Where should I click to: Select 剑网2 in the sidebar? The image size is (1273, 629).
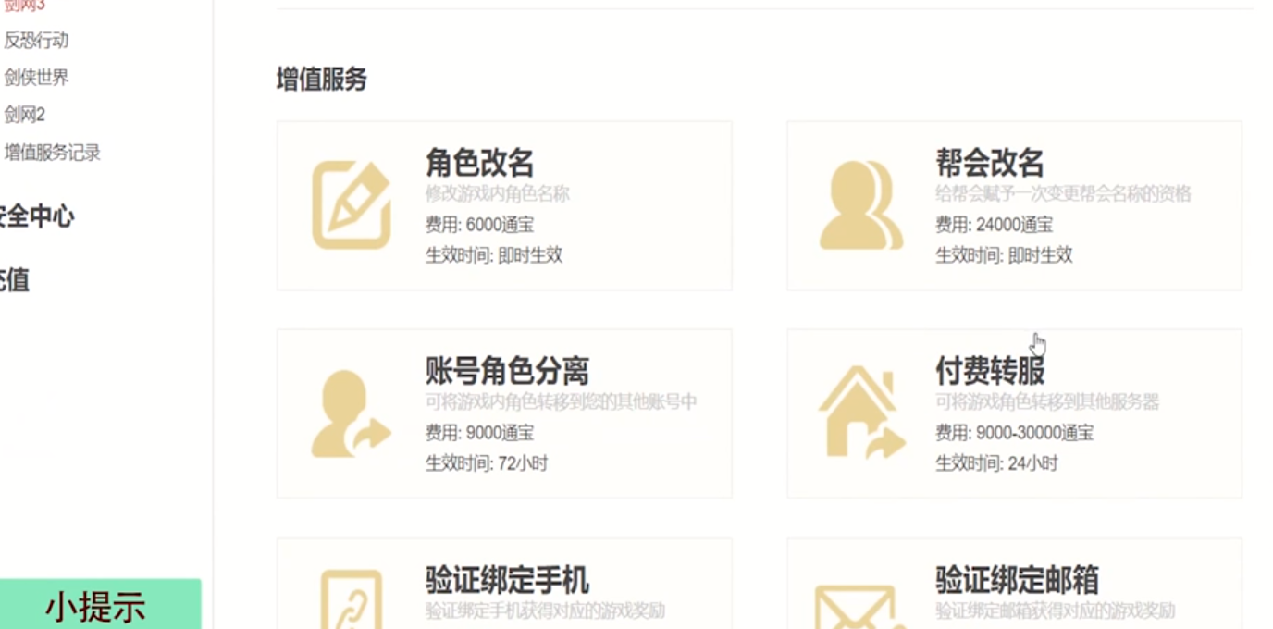(x=25, y=115)
